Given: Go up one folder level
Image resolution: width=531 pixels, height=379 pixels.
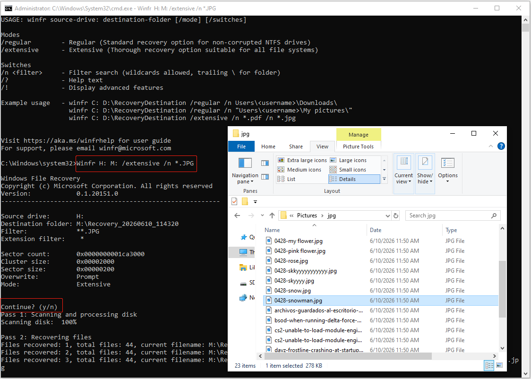Looking at the screenshot, I should click(272, 215).
